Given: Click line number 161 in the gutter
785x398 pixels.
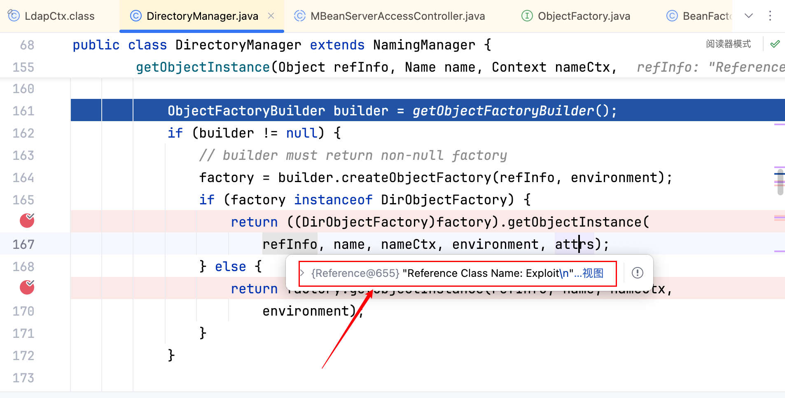Looking at the screenshot, I should pyautogui.click(x=23, y=110).
